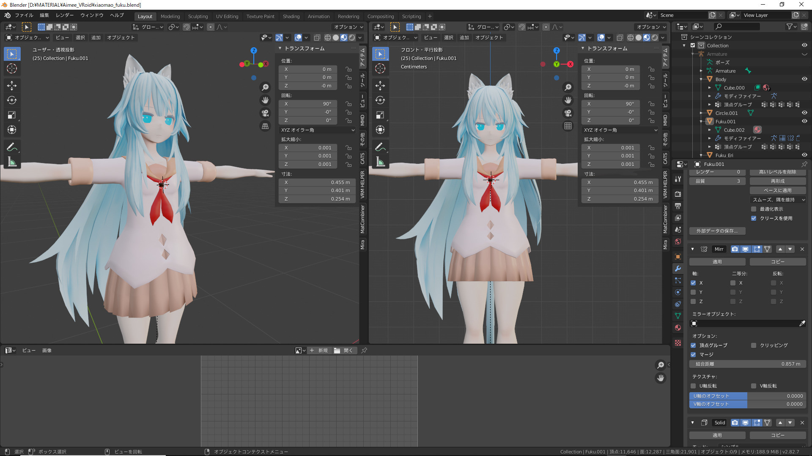
Task: Open XYZ オイラー角 rotation mode dropdown left panel
Action: 317,130
